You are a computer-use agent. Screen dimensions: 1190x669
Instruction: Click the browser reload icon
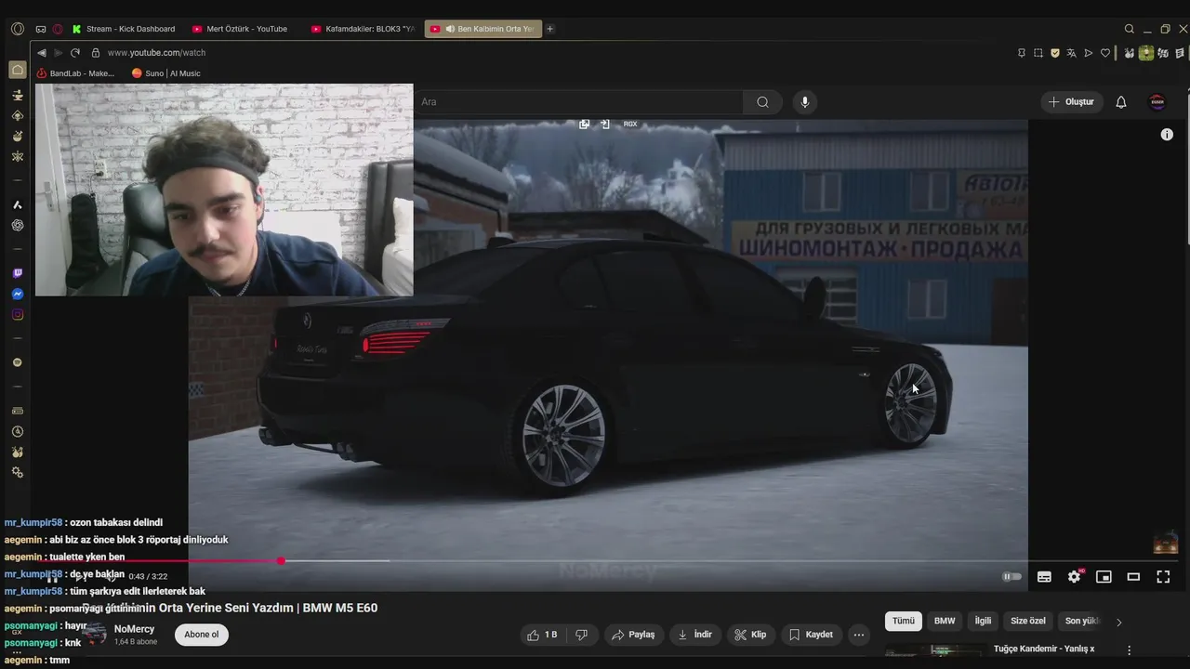pyautogui.click(x=75, y=53)
